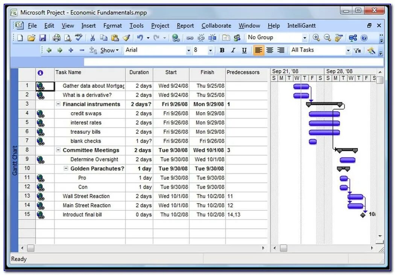Paste with the clipboard icon

(115, 38)
